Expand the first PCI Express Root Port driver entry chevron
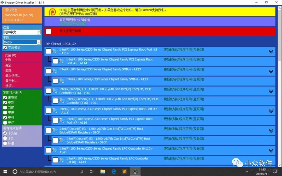 271,51
